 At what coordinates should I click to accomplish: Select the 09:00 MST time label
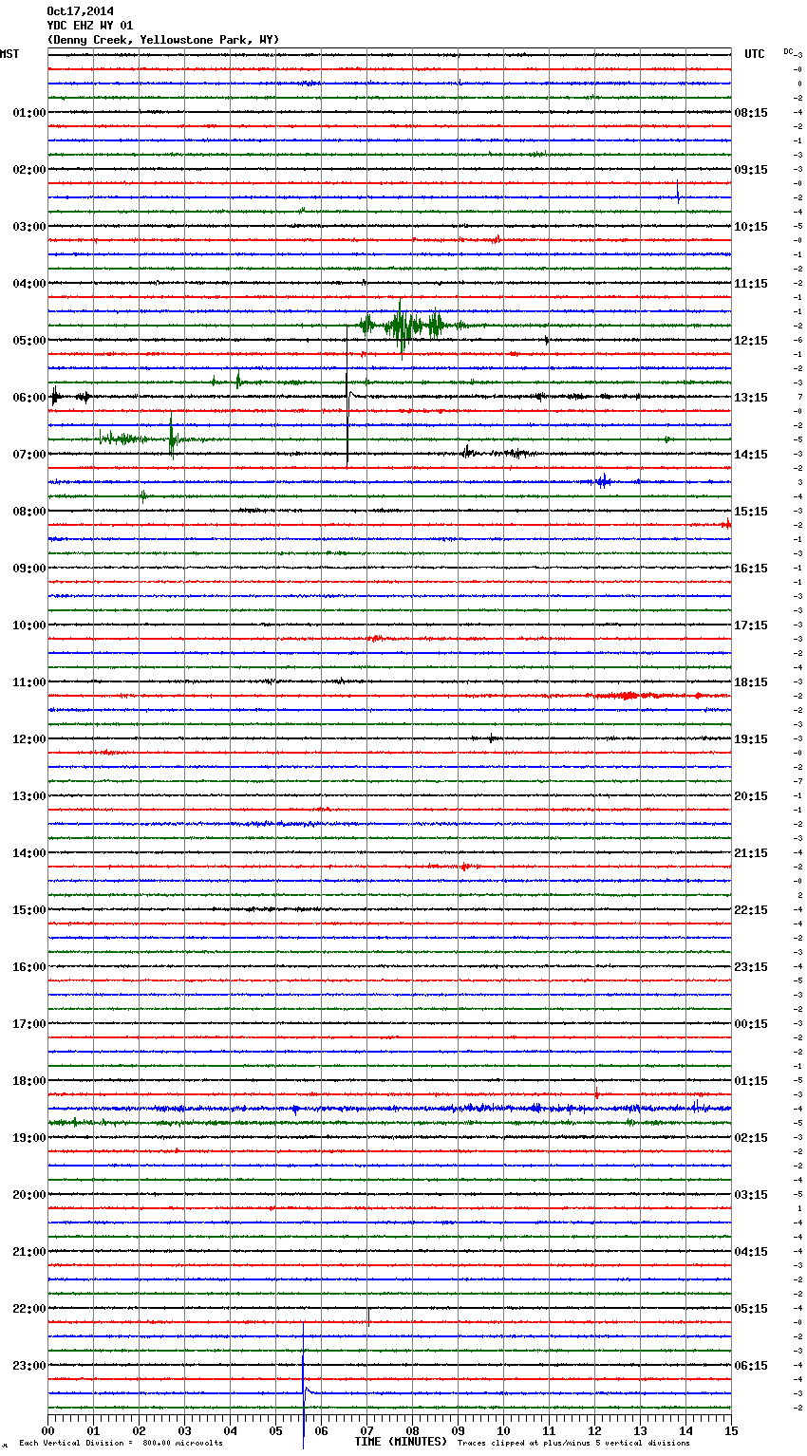pos(29,569)
